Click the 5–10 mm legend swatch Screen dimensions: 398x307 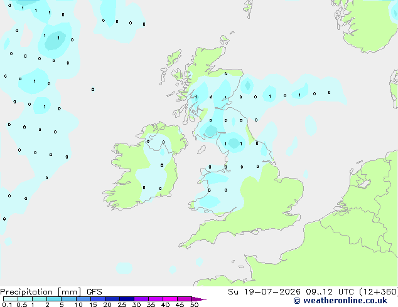pos(68,299)
